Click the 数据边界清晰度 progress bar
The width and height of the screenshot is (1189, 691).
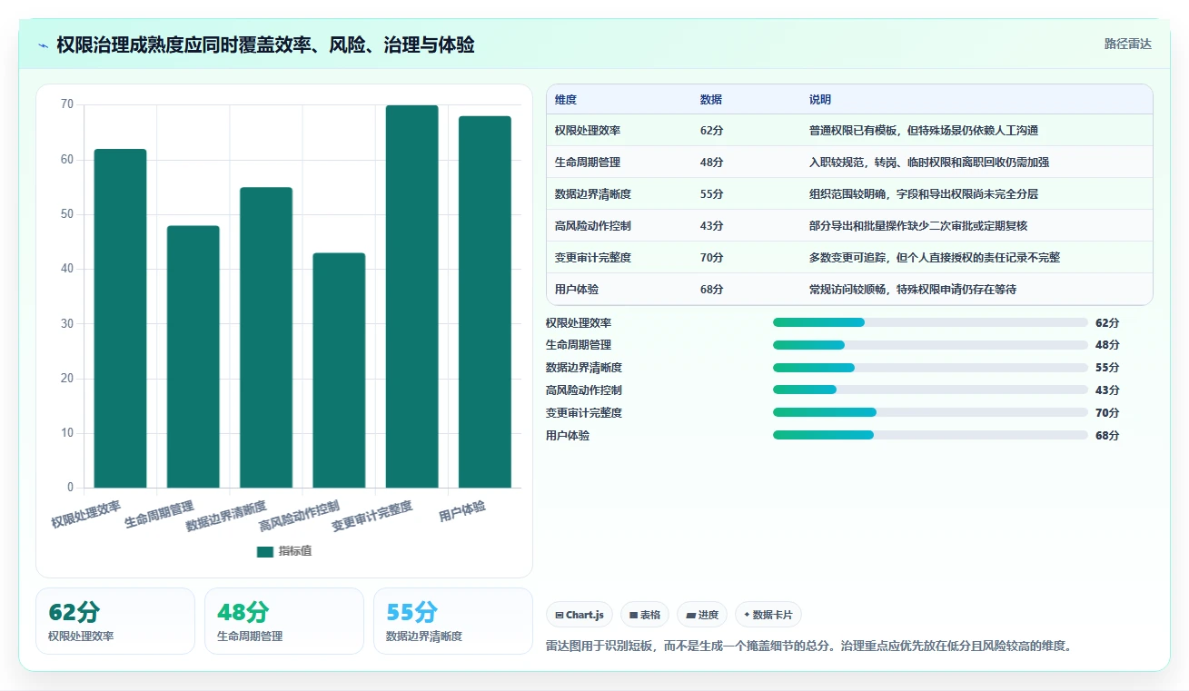coord(930,368)
